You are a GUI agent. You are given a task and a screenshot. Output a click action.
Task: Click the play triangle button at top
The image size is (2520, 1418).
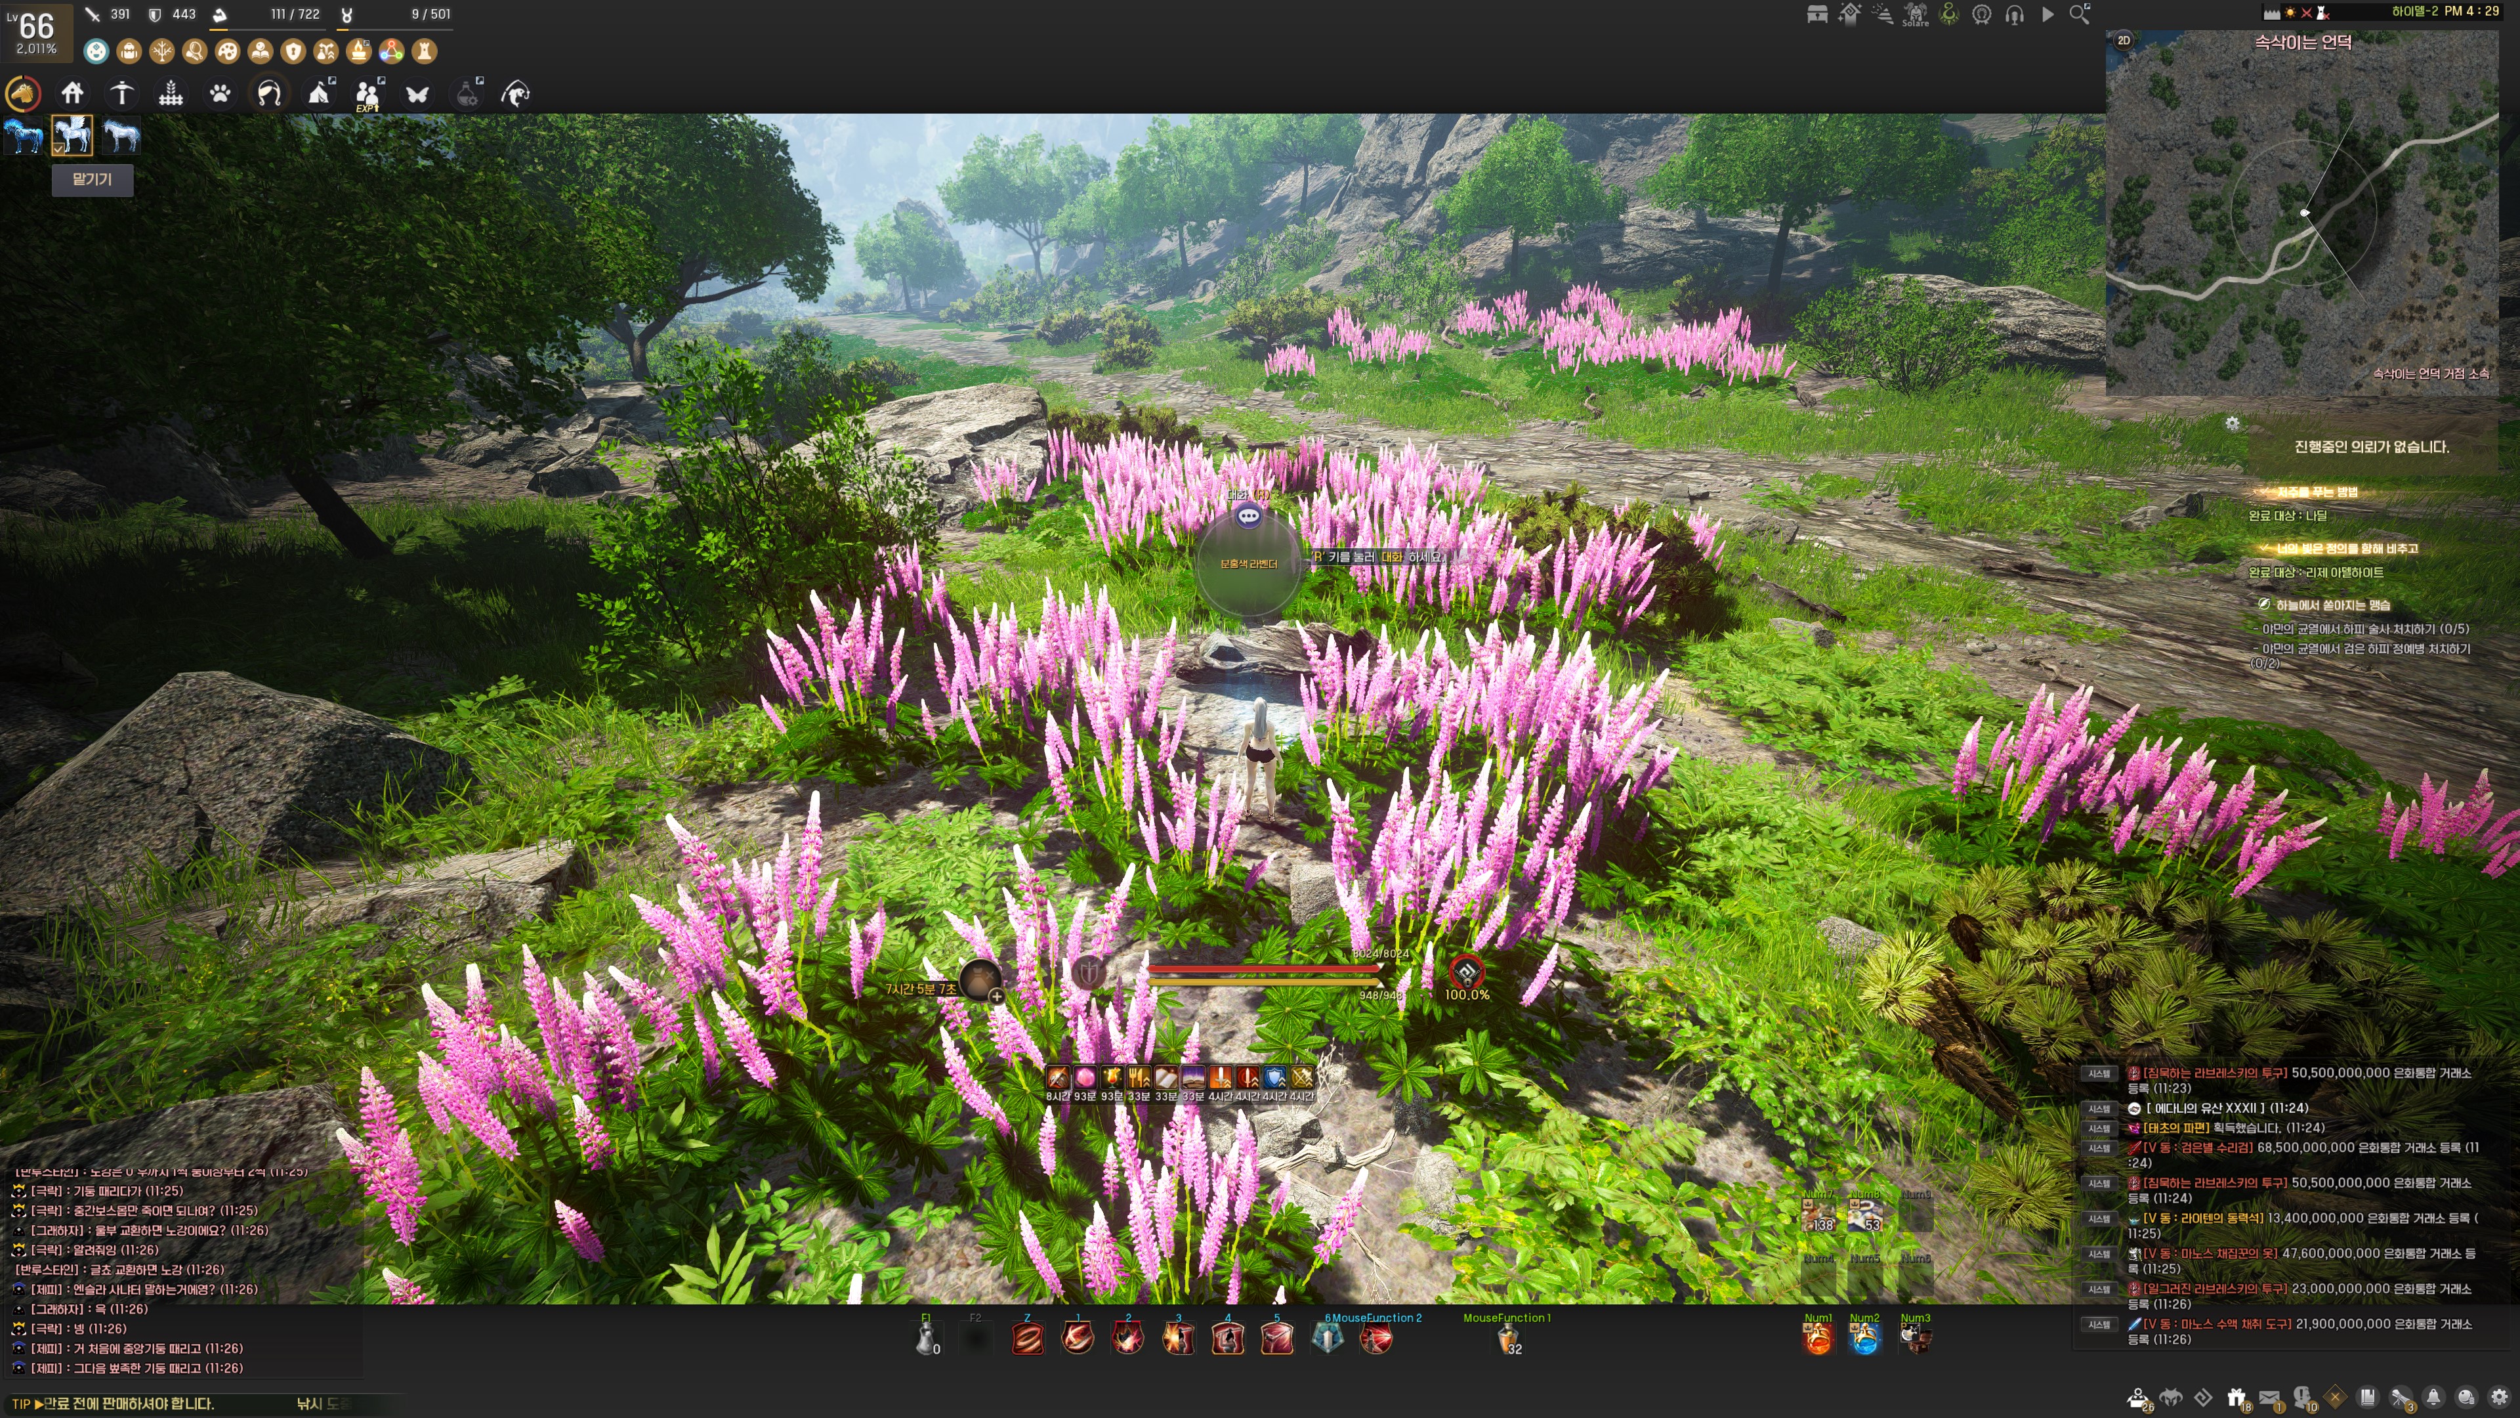click(x=2047, y=14)
